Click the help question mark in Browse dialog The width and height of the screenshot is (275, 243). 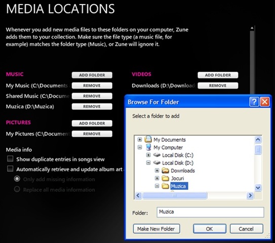pyautogui.click(x=254, y=102)
